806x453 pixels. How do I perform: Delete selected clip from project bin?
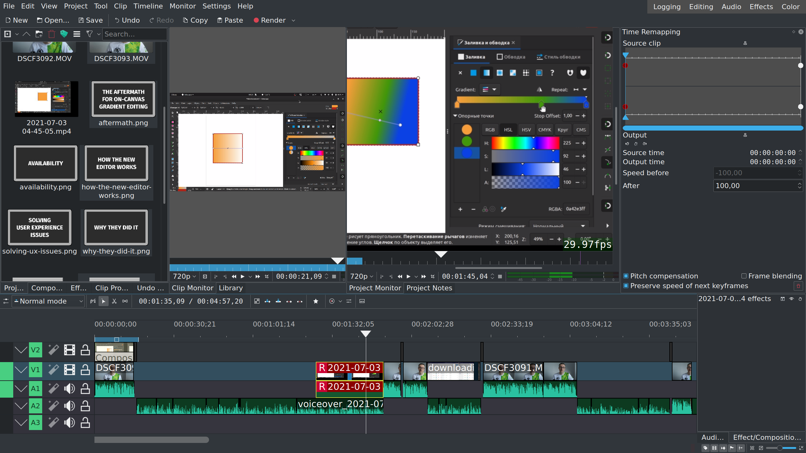52,34
